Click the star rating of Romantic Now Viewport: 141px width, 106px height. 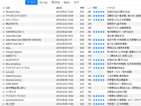tap(99, 12)
